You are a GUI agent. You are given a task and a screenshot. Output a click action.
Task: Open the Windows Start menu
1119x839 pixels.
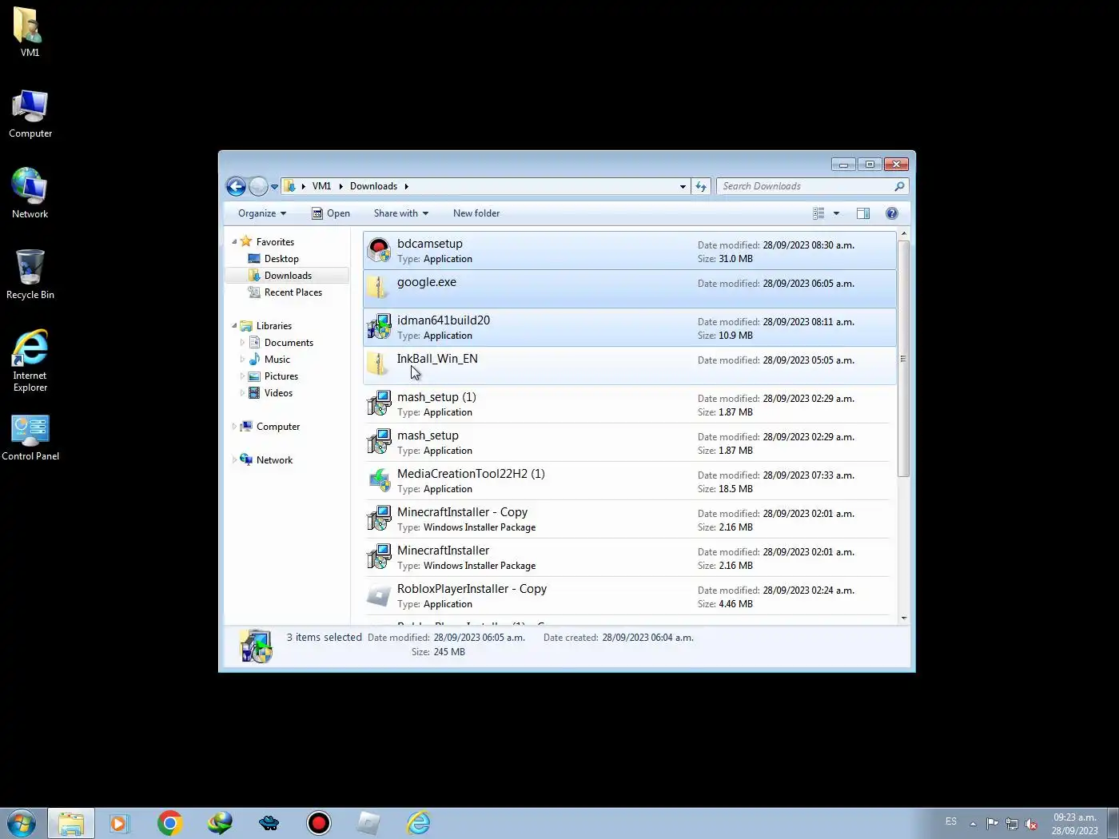pyautogui.click(x=22, y=823)
